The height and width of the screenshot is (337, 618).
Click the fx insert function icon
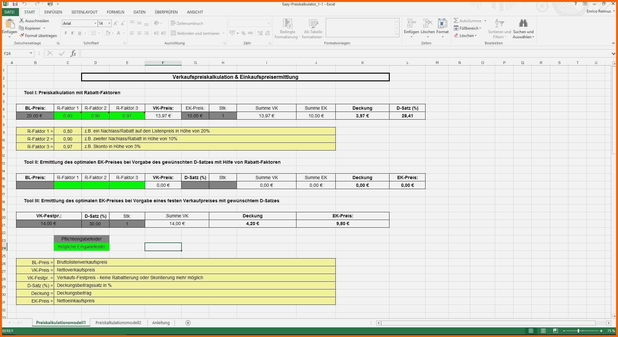73,53
